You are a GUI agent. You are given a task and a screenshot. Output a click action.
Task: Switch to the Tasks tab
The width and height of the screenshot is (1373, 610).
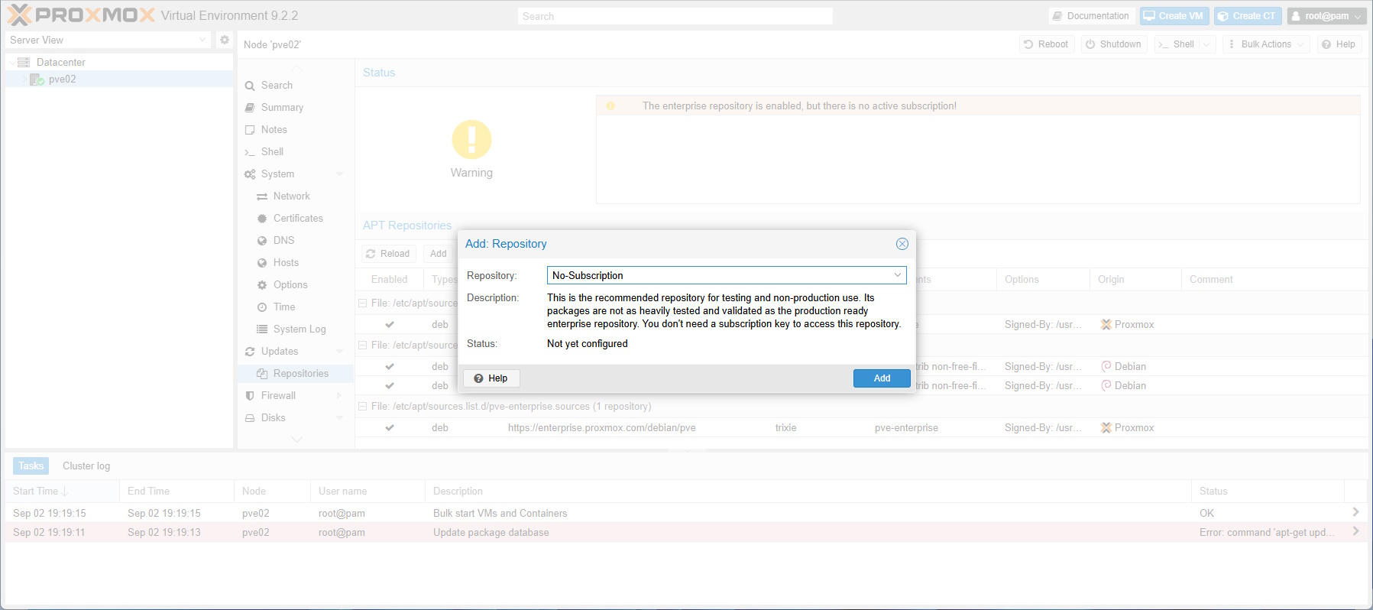[x=31, y=466]
